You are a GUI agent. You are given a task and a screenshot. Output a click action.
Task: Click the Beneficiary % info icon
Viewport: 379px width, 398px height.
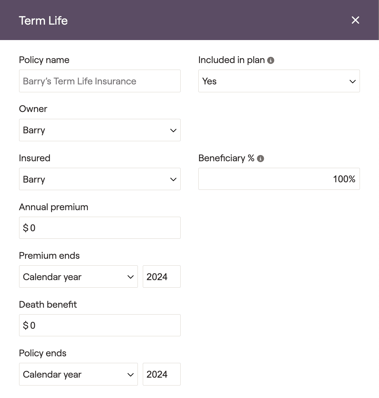coord(261,159)
